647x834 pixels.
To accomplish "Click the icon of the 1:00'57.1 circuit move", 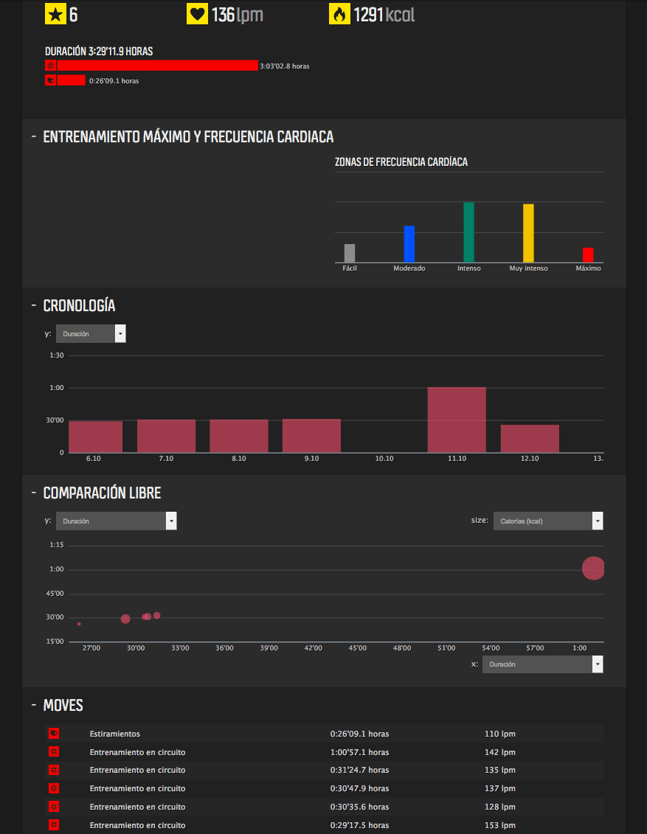I will pyautogui.click(x=53, y=752).
